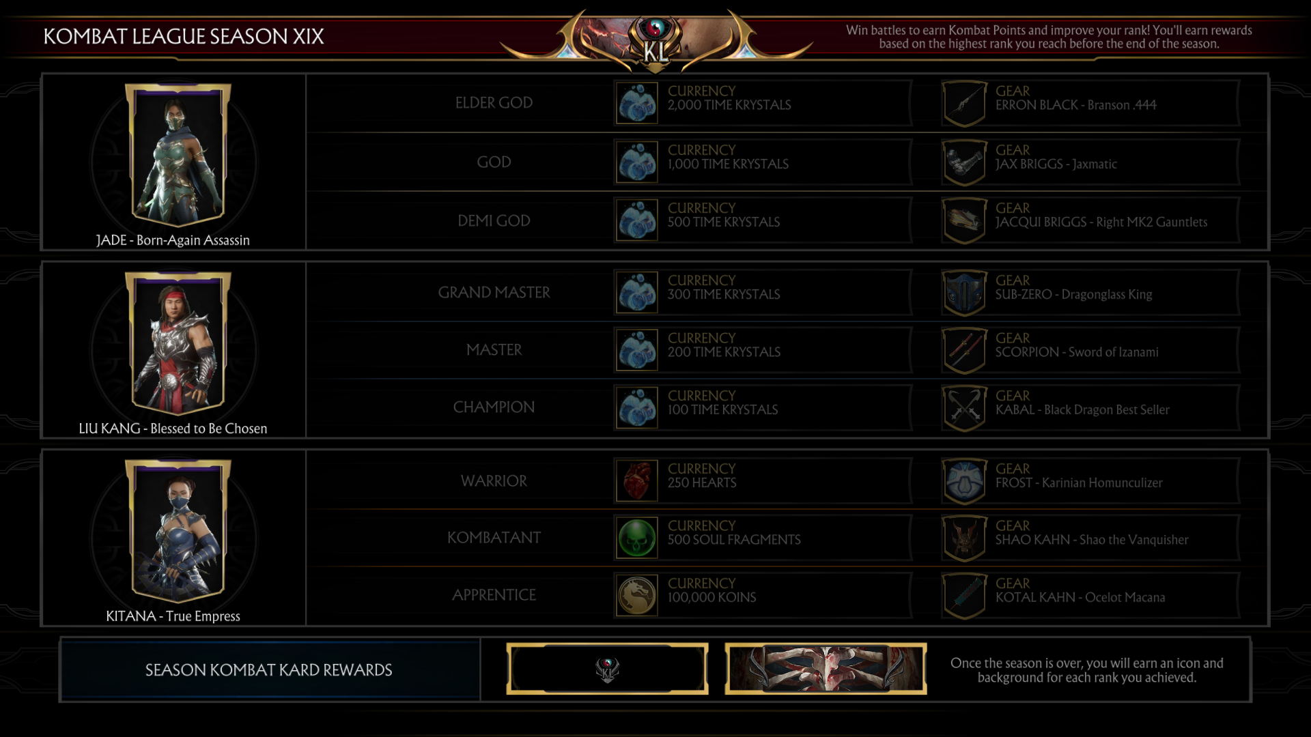Click the Erron Black Branson .444 gear icon
Viewport: 1311px width, 737px height.
(964, 103)
